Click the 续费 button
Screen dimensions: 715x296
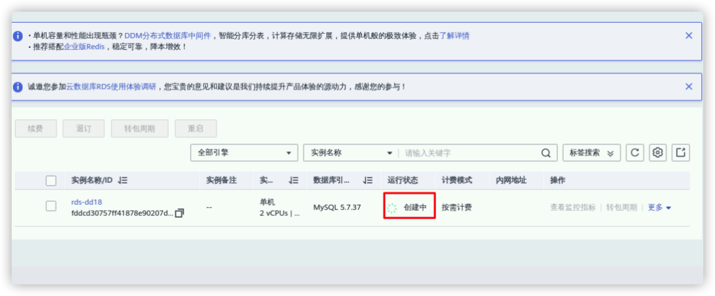pyautogui.click(x=36, y=128)
